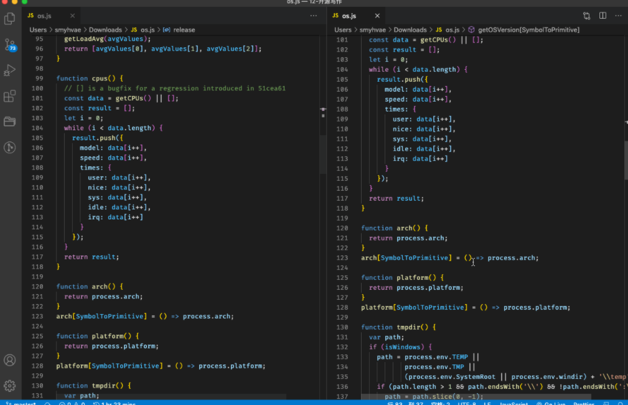The width and height of the screenshot is (628, 405).
Task: Open More Actions menu of right editor group
Action: tap(619, 16)
